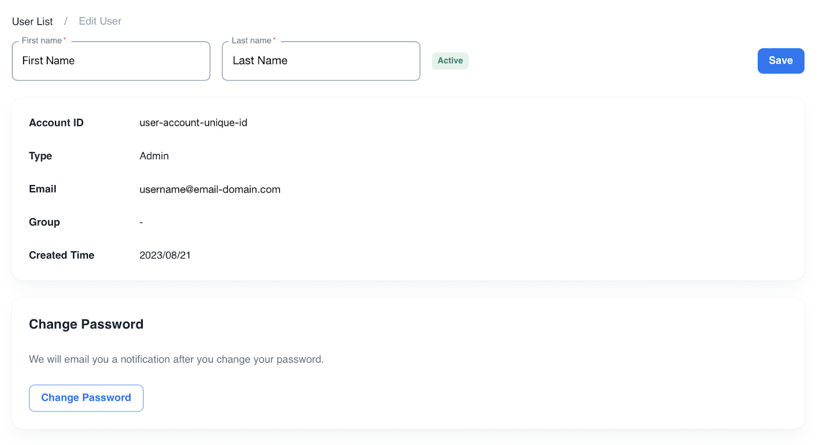This screenshot has height=445, width=822.
Task: Click the Edit User breadcrumb
Action: pos(100,22)
